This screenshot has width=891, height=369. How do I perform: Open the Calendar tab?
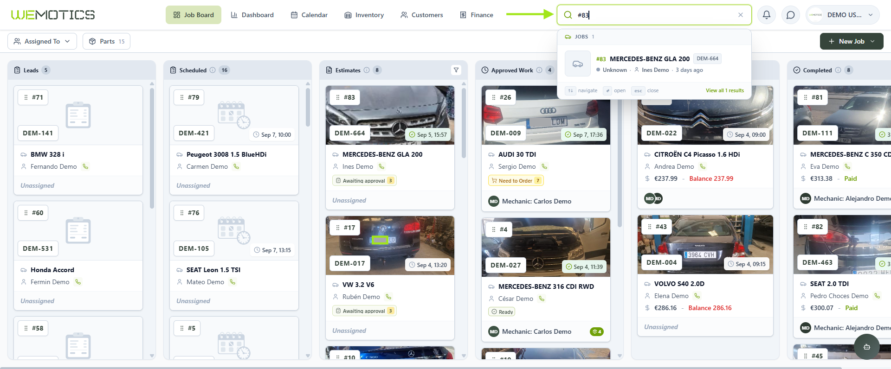pos(309,15)
